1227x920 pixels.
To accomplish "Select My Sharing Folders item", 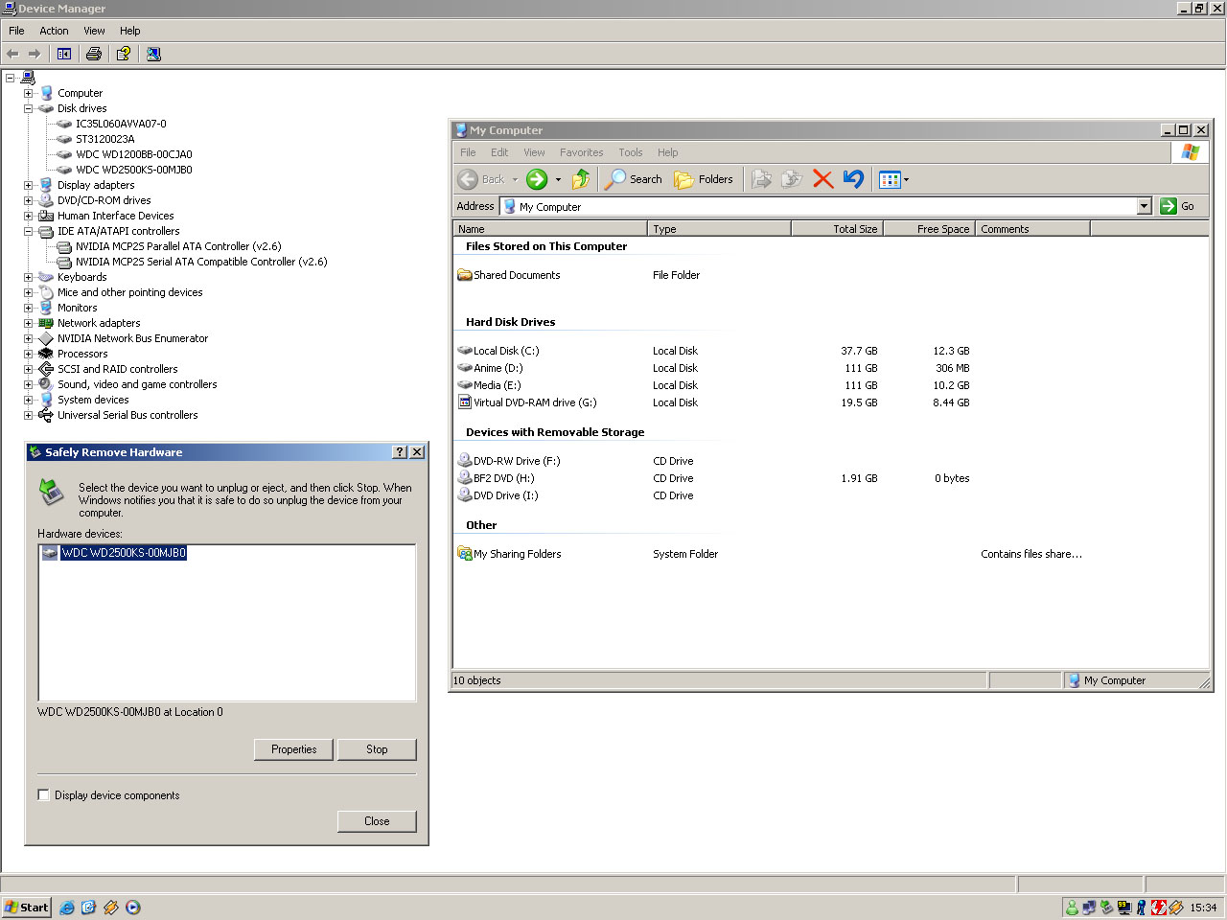I will coord(509,554).
